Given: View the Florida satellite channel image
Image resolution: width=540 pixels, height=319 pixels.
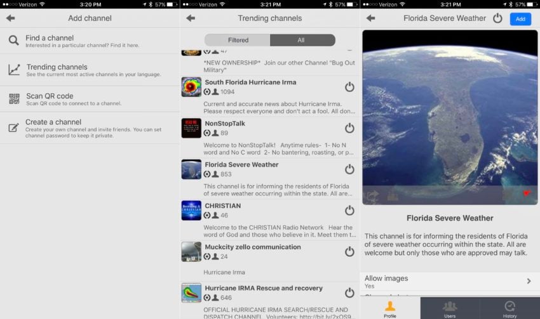Looking at the screenshot, I should click(x=450, y=117).
